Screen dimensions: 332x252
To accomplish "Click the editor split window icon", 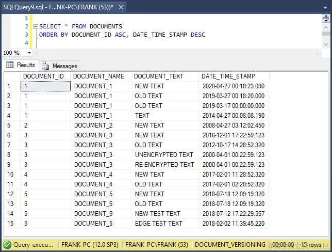I will pyautogui.click(x=326, y=19).
